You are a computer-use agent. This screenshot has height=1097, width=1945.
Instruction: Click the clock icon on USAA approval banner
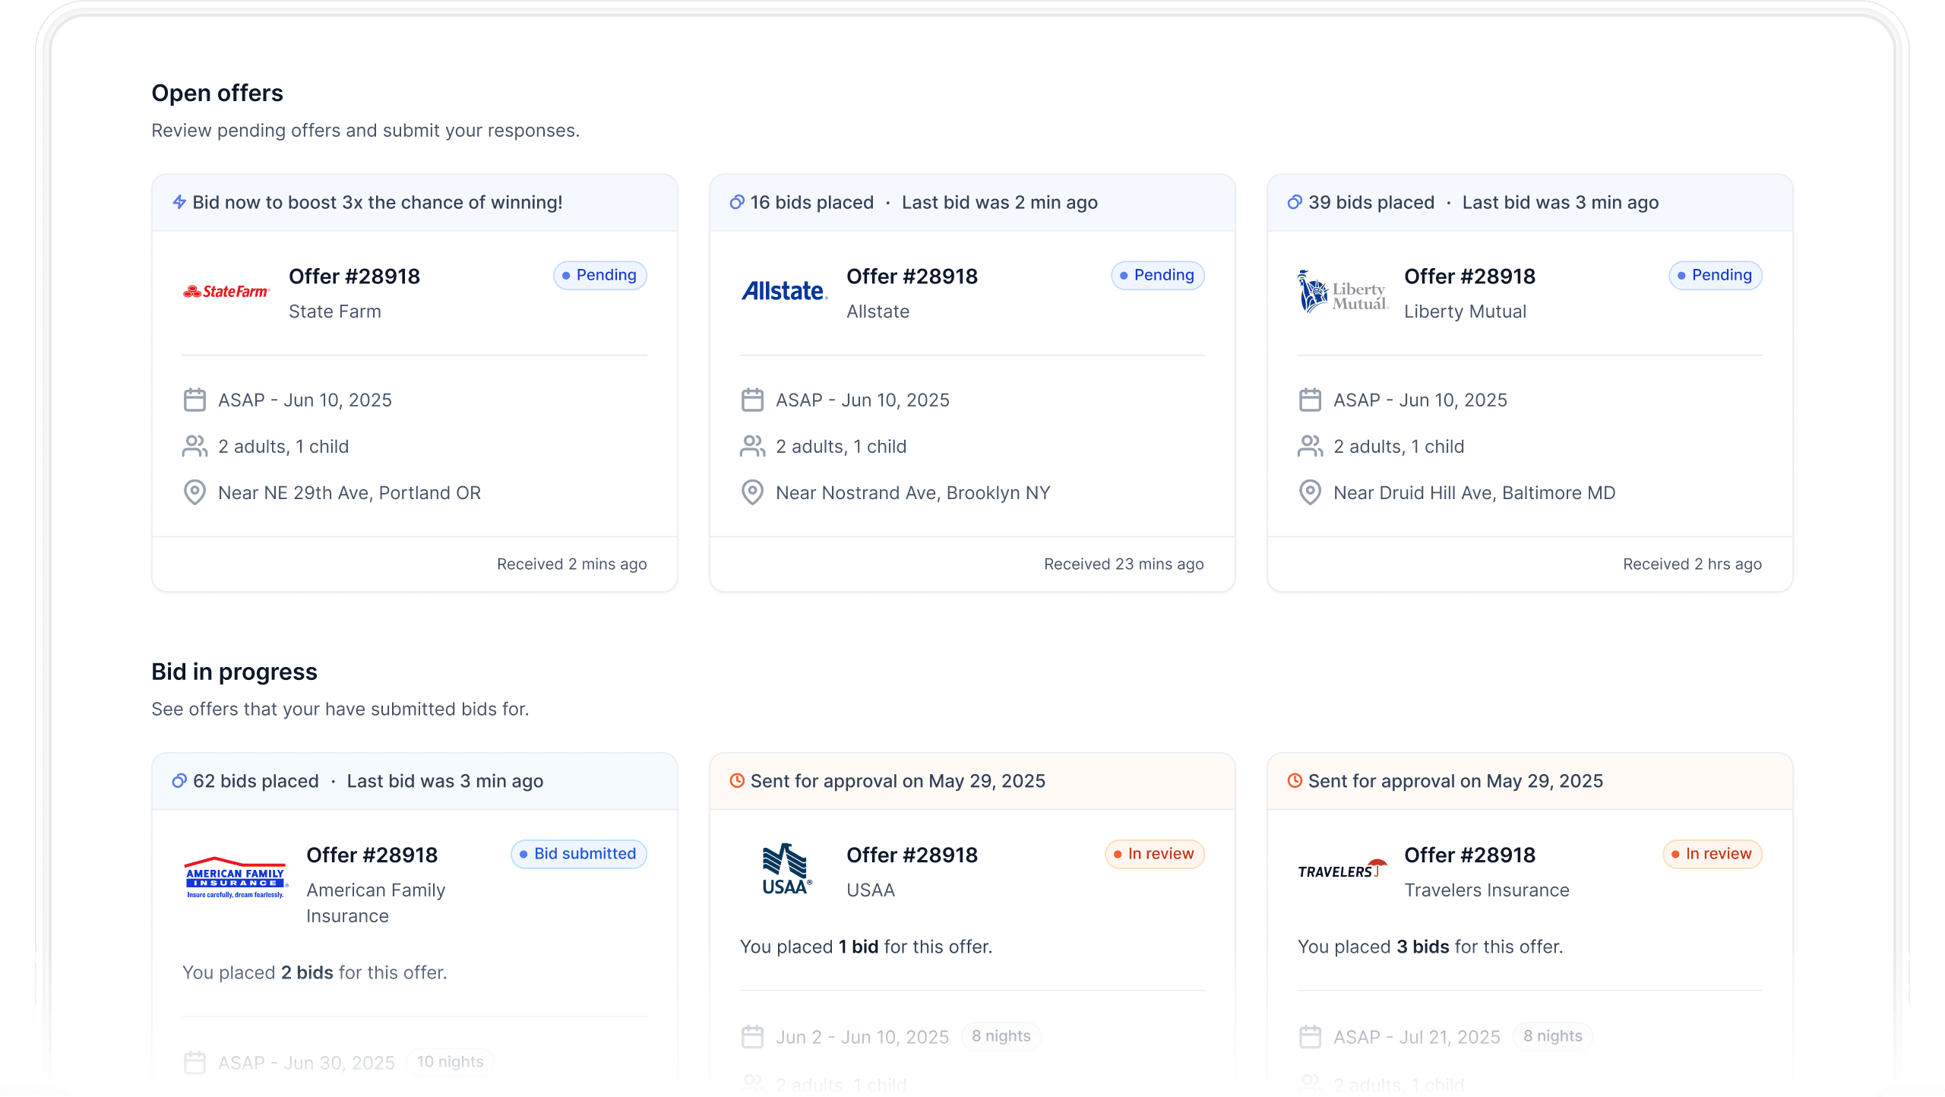[x=735, y=780]
